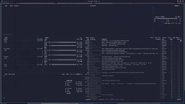Select the xdg-desktop-portal-gtk process row
This screenshot has height=104, width=185.
coord(132,62)
